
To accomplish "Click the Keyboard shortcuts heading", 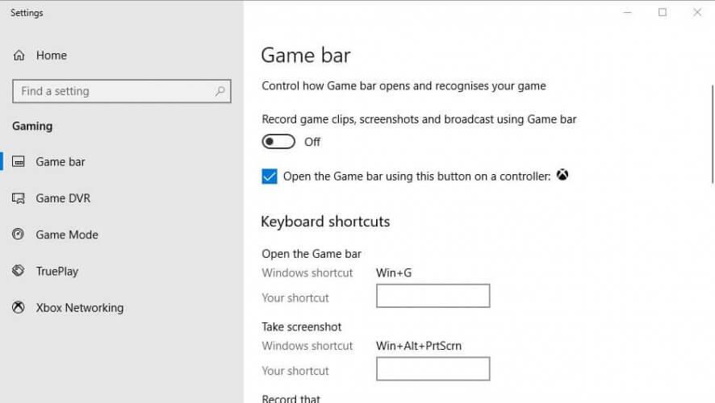I will 325,222.
